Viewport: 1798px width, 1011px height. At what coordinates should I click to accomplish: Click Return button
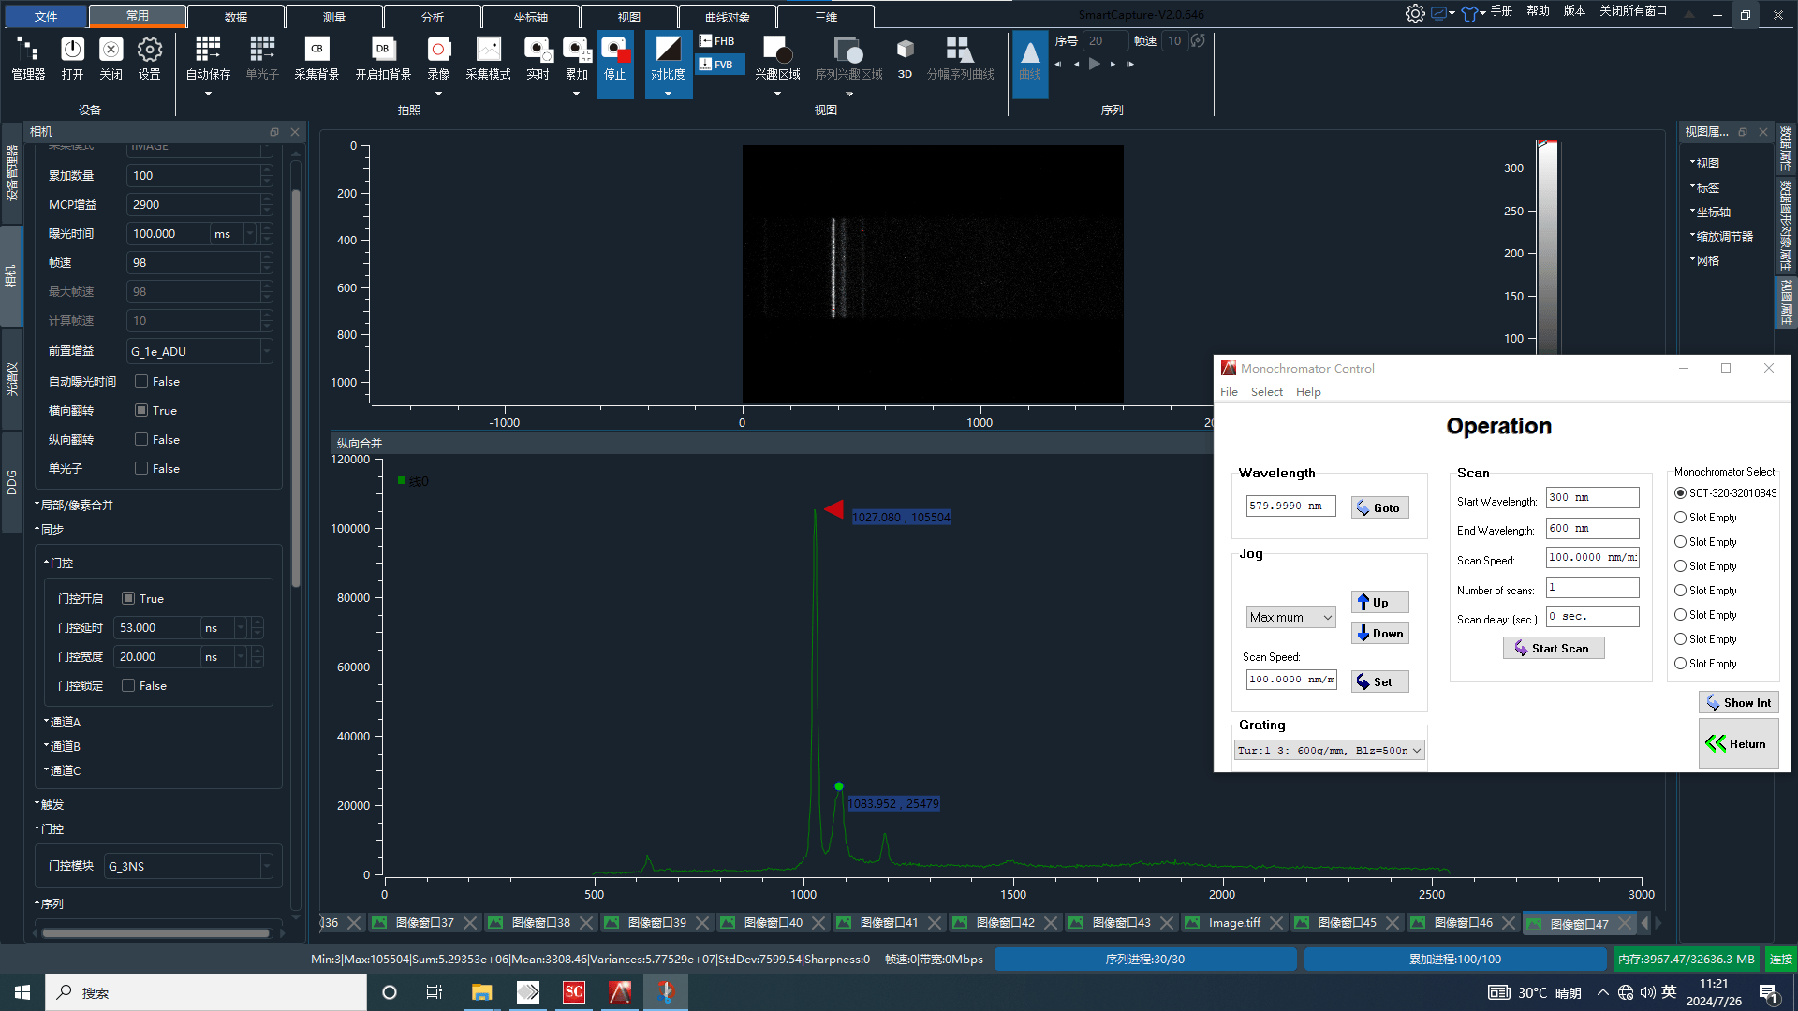tap(1738, 743)
